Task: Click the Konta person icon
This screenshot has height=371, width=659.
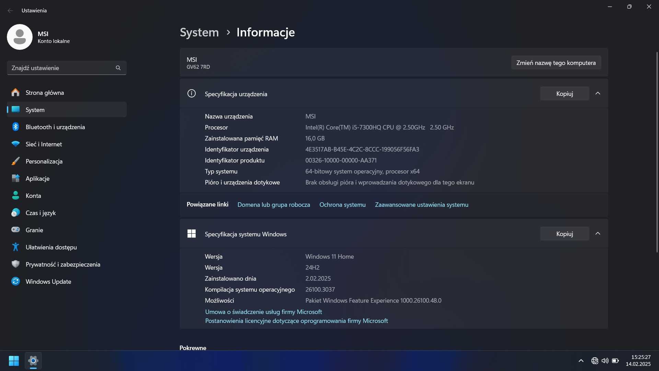Action: pyautogui.click(x=15, y=195)
